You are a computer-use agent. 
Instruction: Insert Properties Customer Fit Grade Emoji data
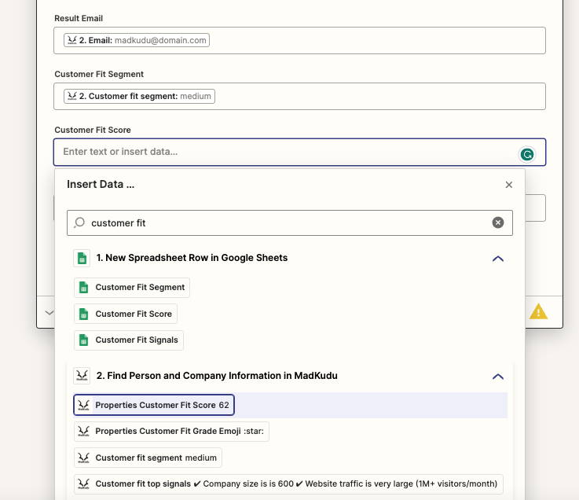[171, 432]
